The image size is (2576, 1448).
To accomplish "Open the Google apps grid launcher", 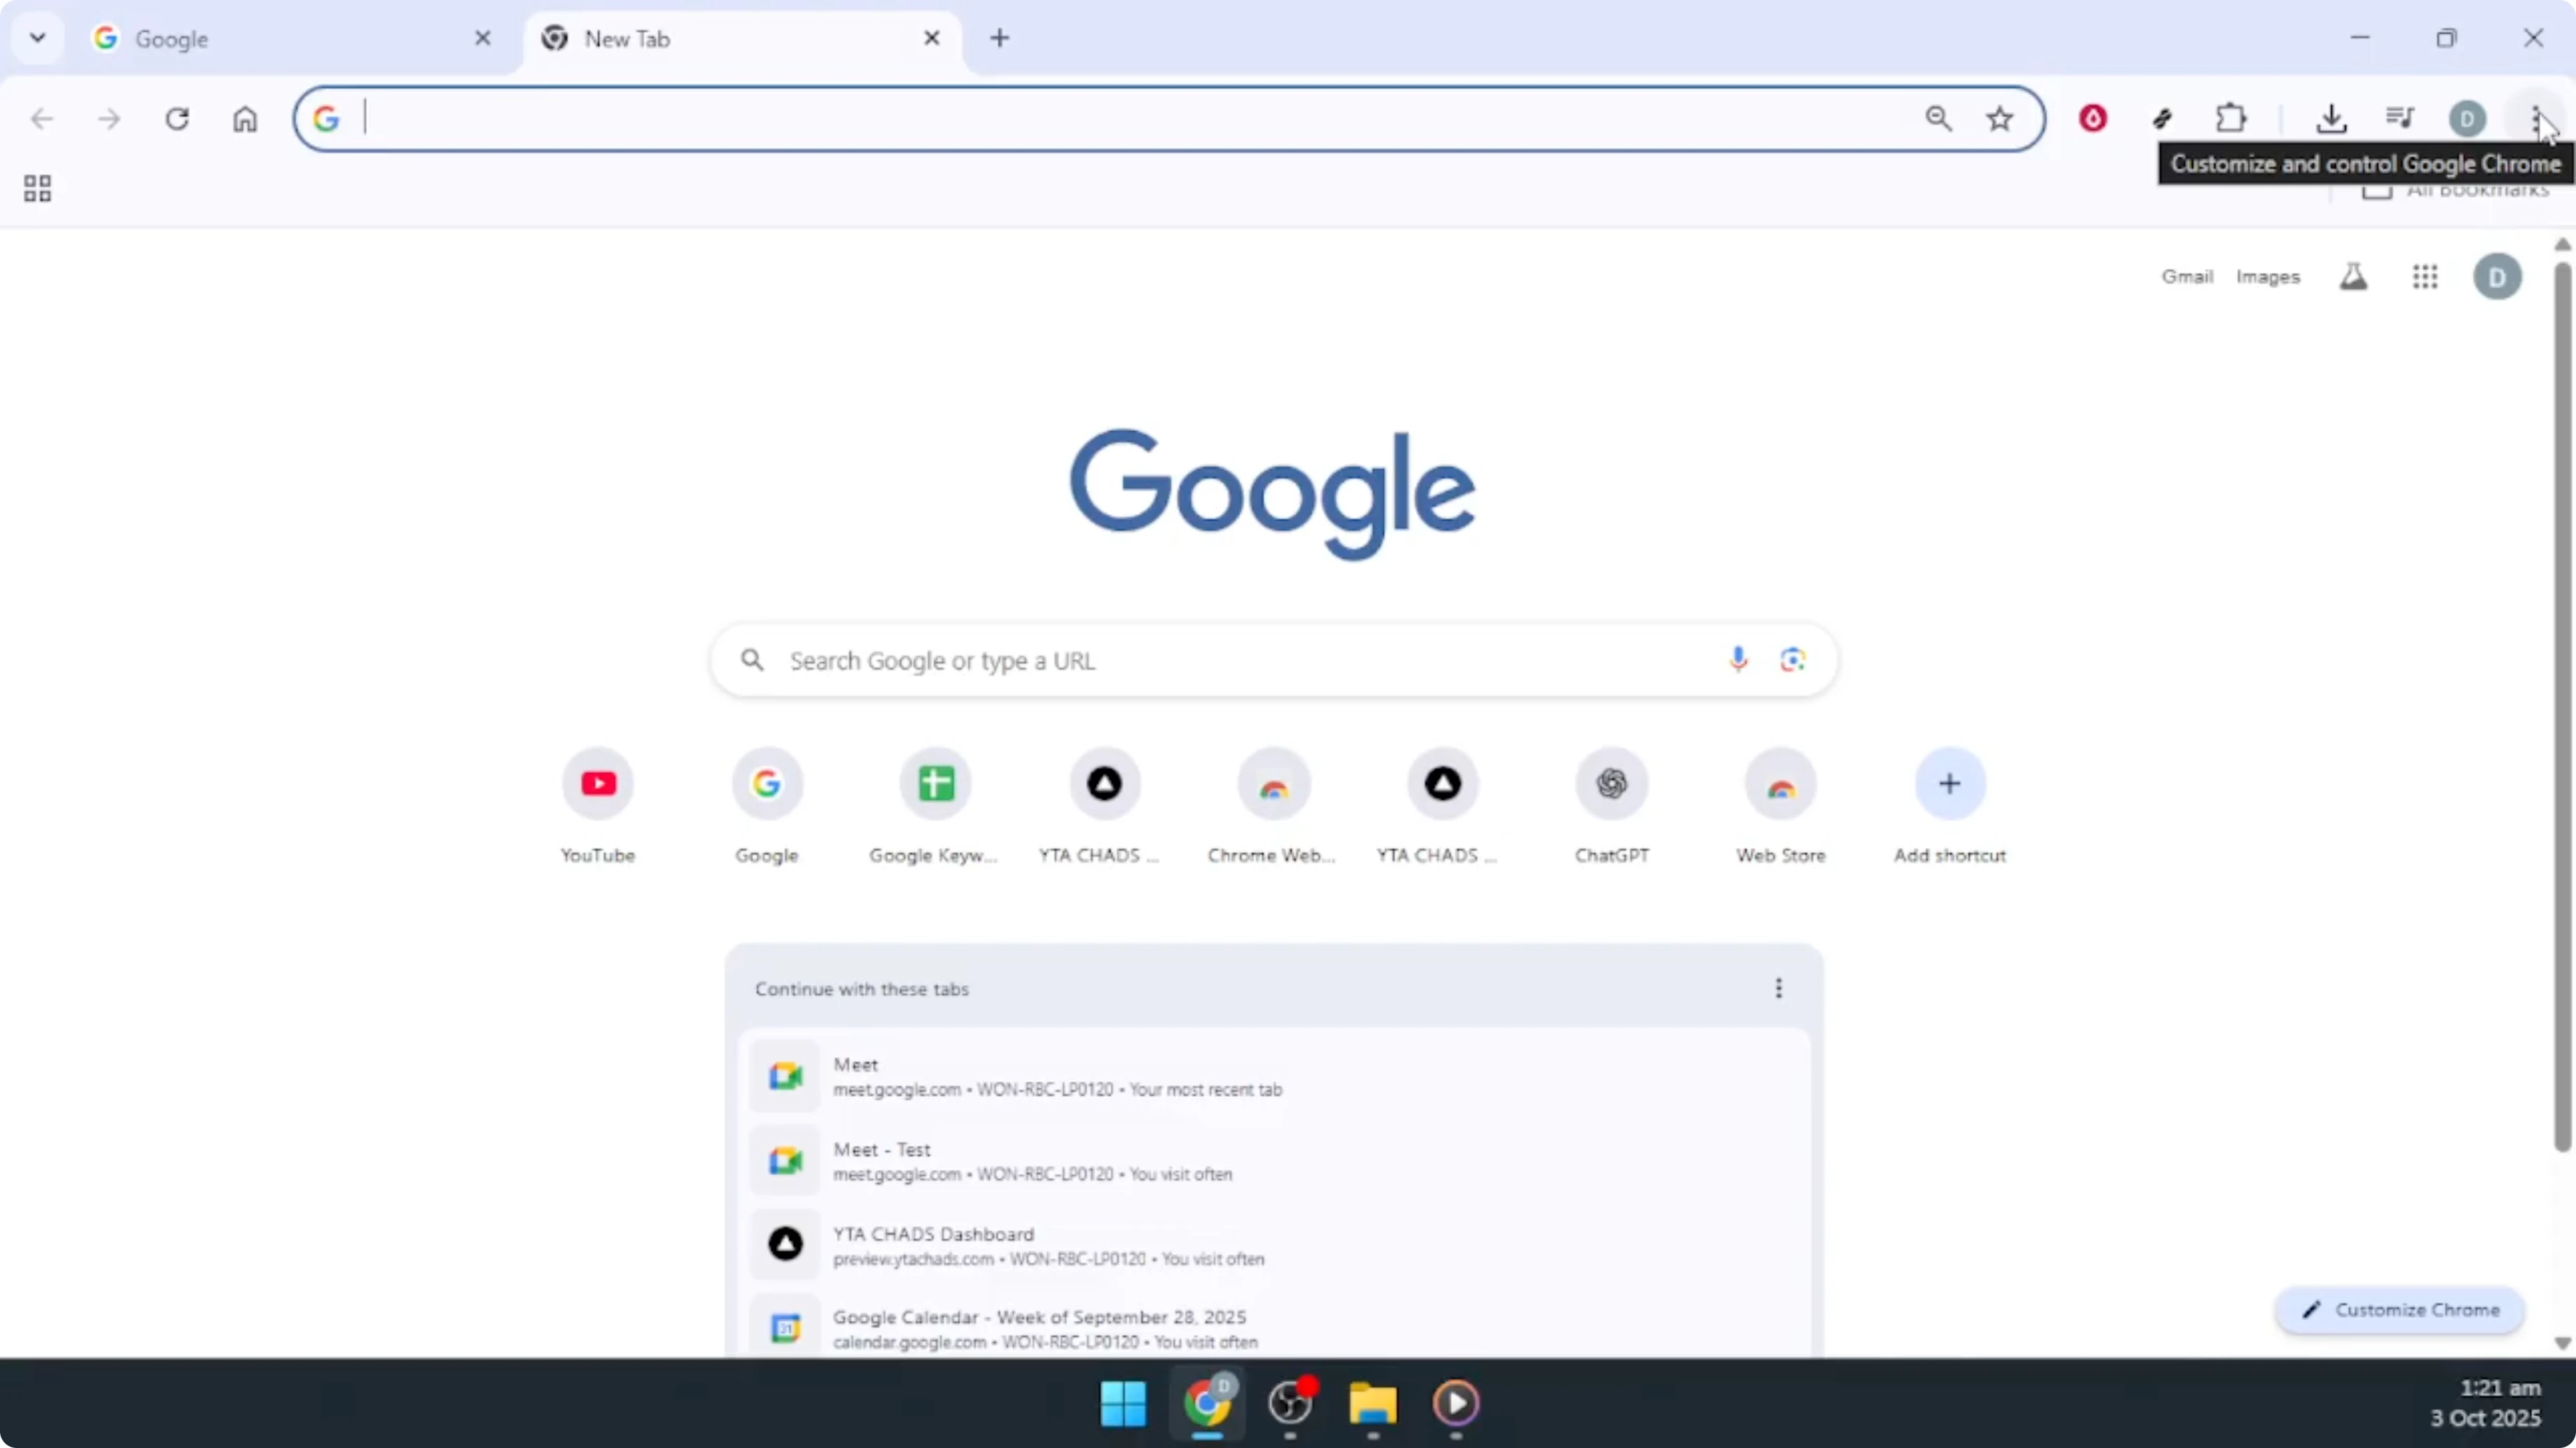I will [2426, 277].
